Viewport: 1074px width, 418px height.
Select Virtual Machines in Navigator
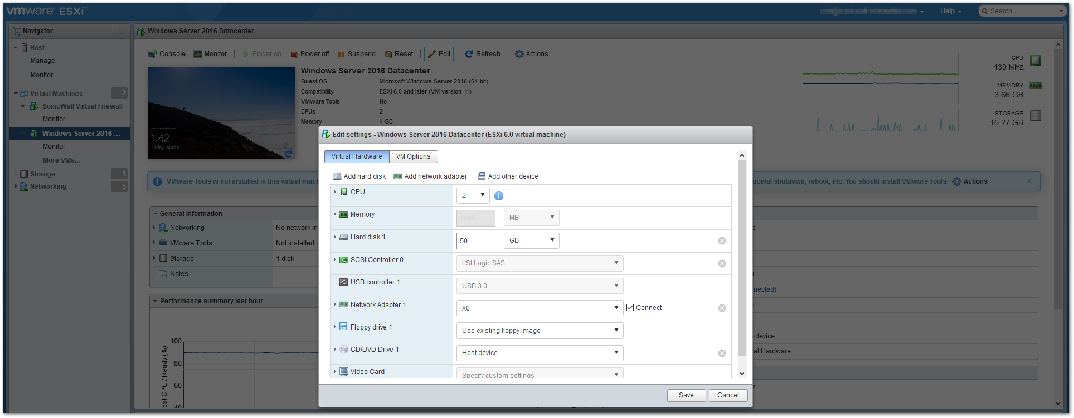click(56, 94)
